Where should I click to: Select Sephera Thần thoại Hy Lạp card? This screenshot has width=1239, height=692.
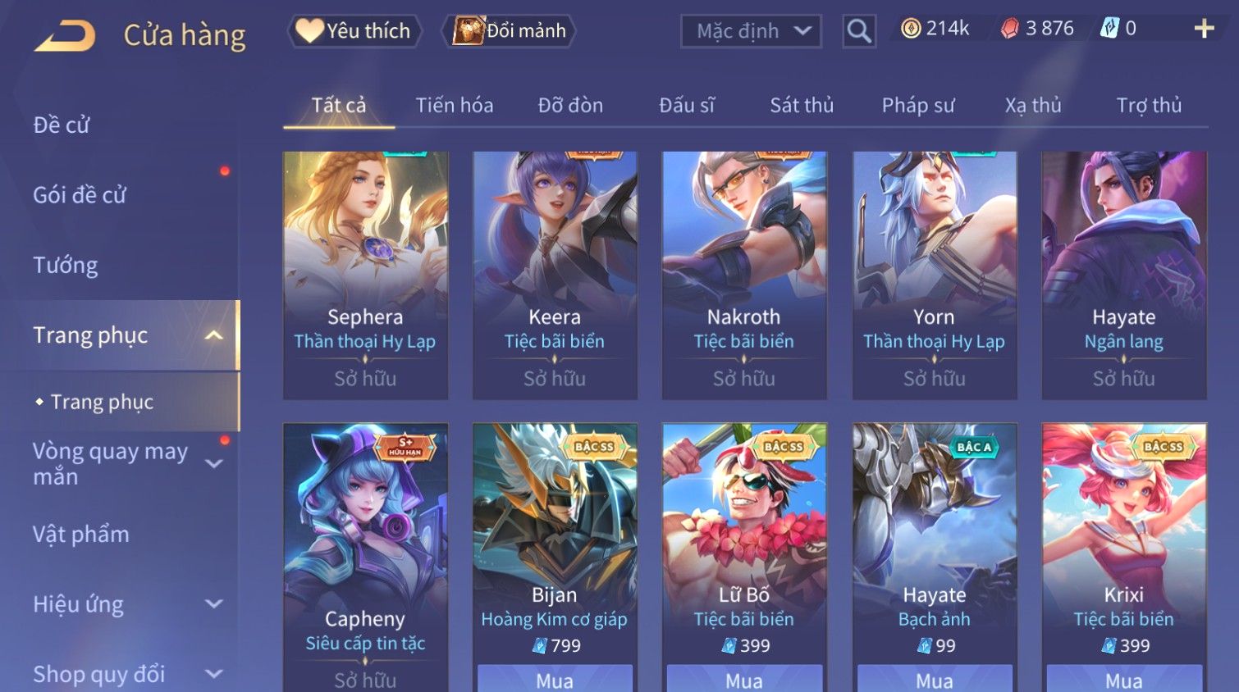365,275
